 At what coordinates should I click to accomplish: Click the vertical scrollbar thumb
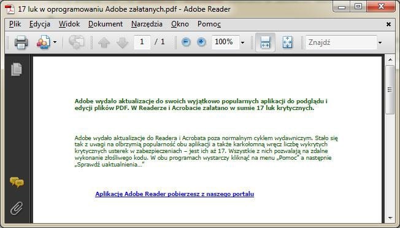coord(390,90)
